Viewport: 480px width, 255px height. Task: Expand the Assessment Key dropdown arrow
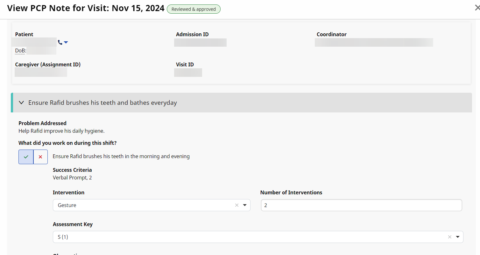458,237
